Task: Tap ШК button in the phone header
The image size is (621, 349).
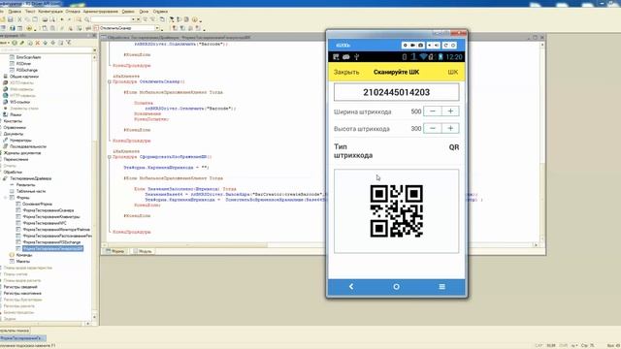Action: pos(453,72)
